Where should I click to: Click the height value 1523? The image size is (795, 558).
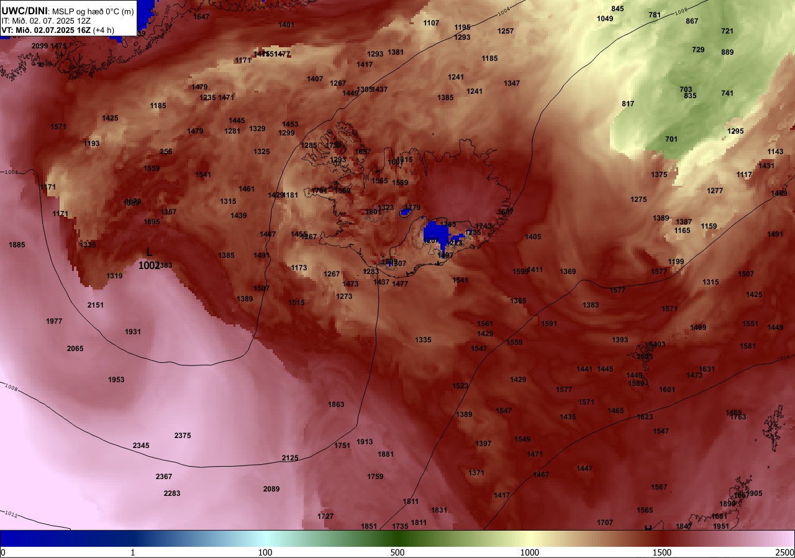(x=460, y=386)
